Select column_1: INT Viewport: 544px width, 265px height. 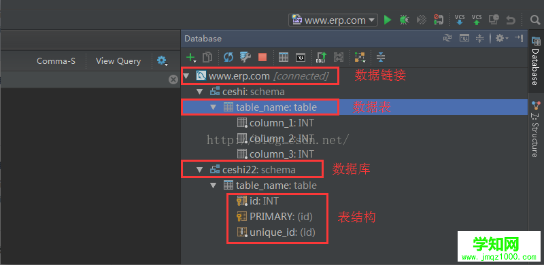pos(275,123)
